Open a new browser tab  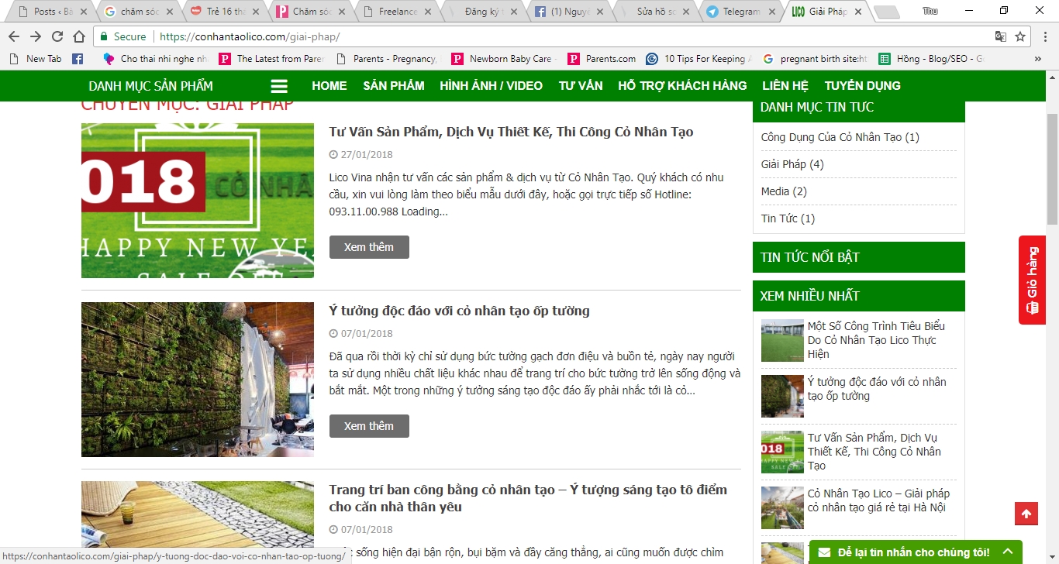[886, 12]
